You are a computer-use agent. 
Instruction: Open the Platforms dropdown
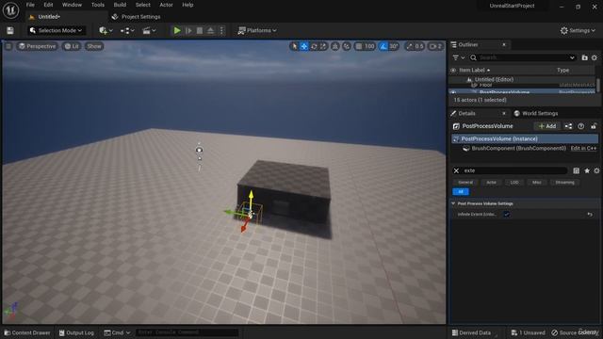(x=257, y=30)
